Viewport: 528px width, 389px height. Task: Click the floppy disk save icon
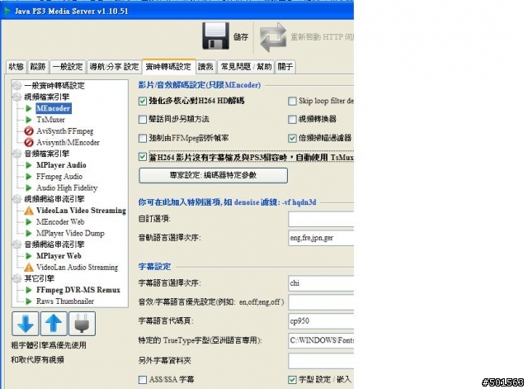click(215, 36)
